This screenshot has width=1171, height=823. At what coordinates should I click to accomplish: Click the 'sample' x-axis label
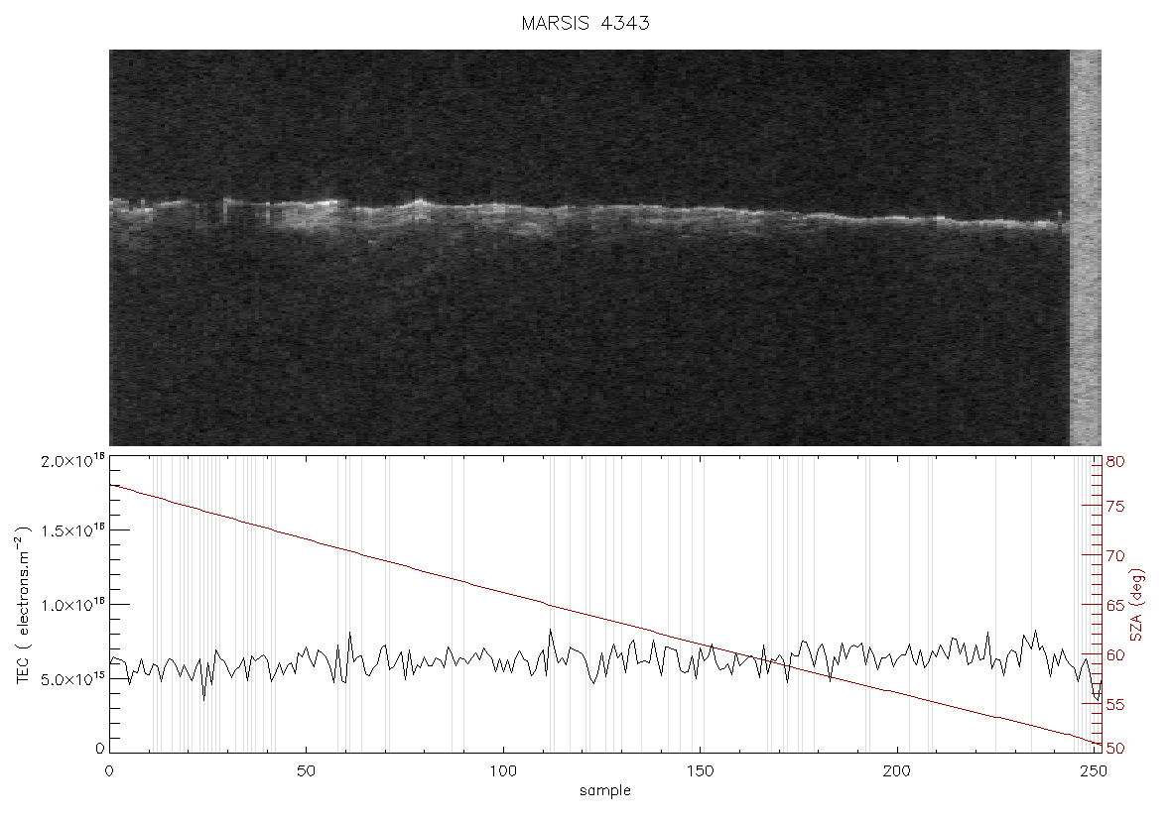[x=605, y=790]
